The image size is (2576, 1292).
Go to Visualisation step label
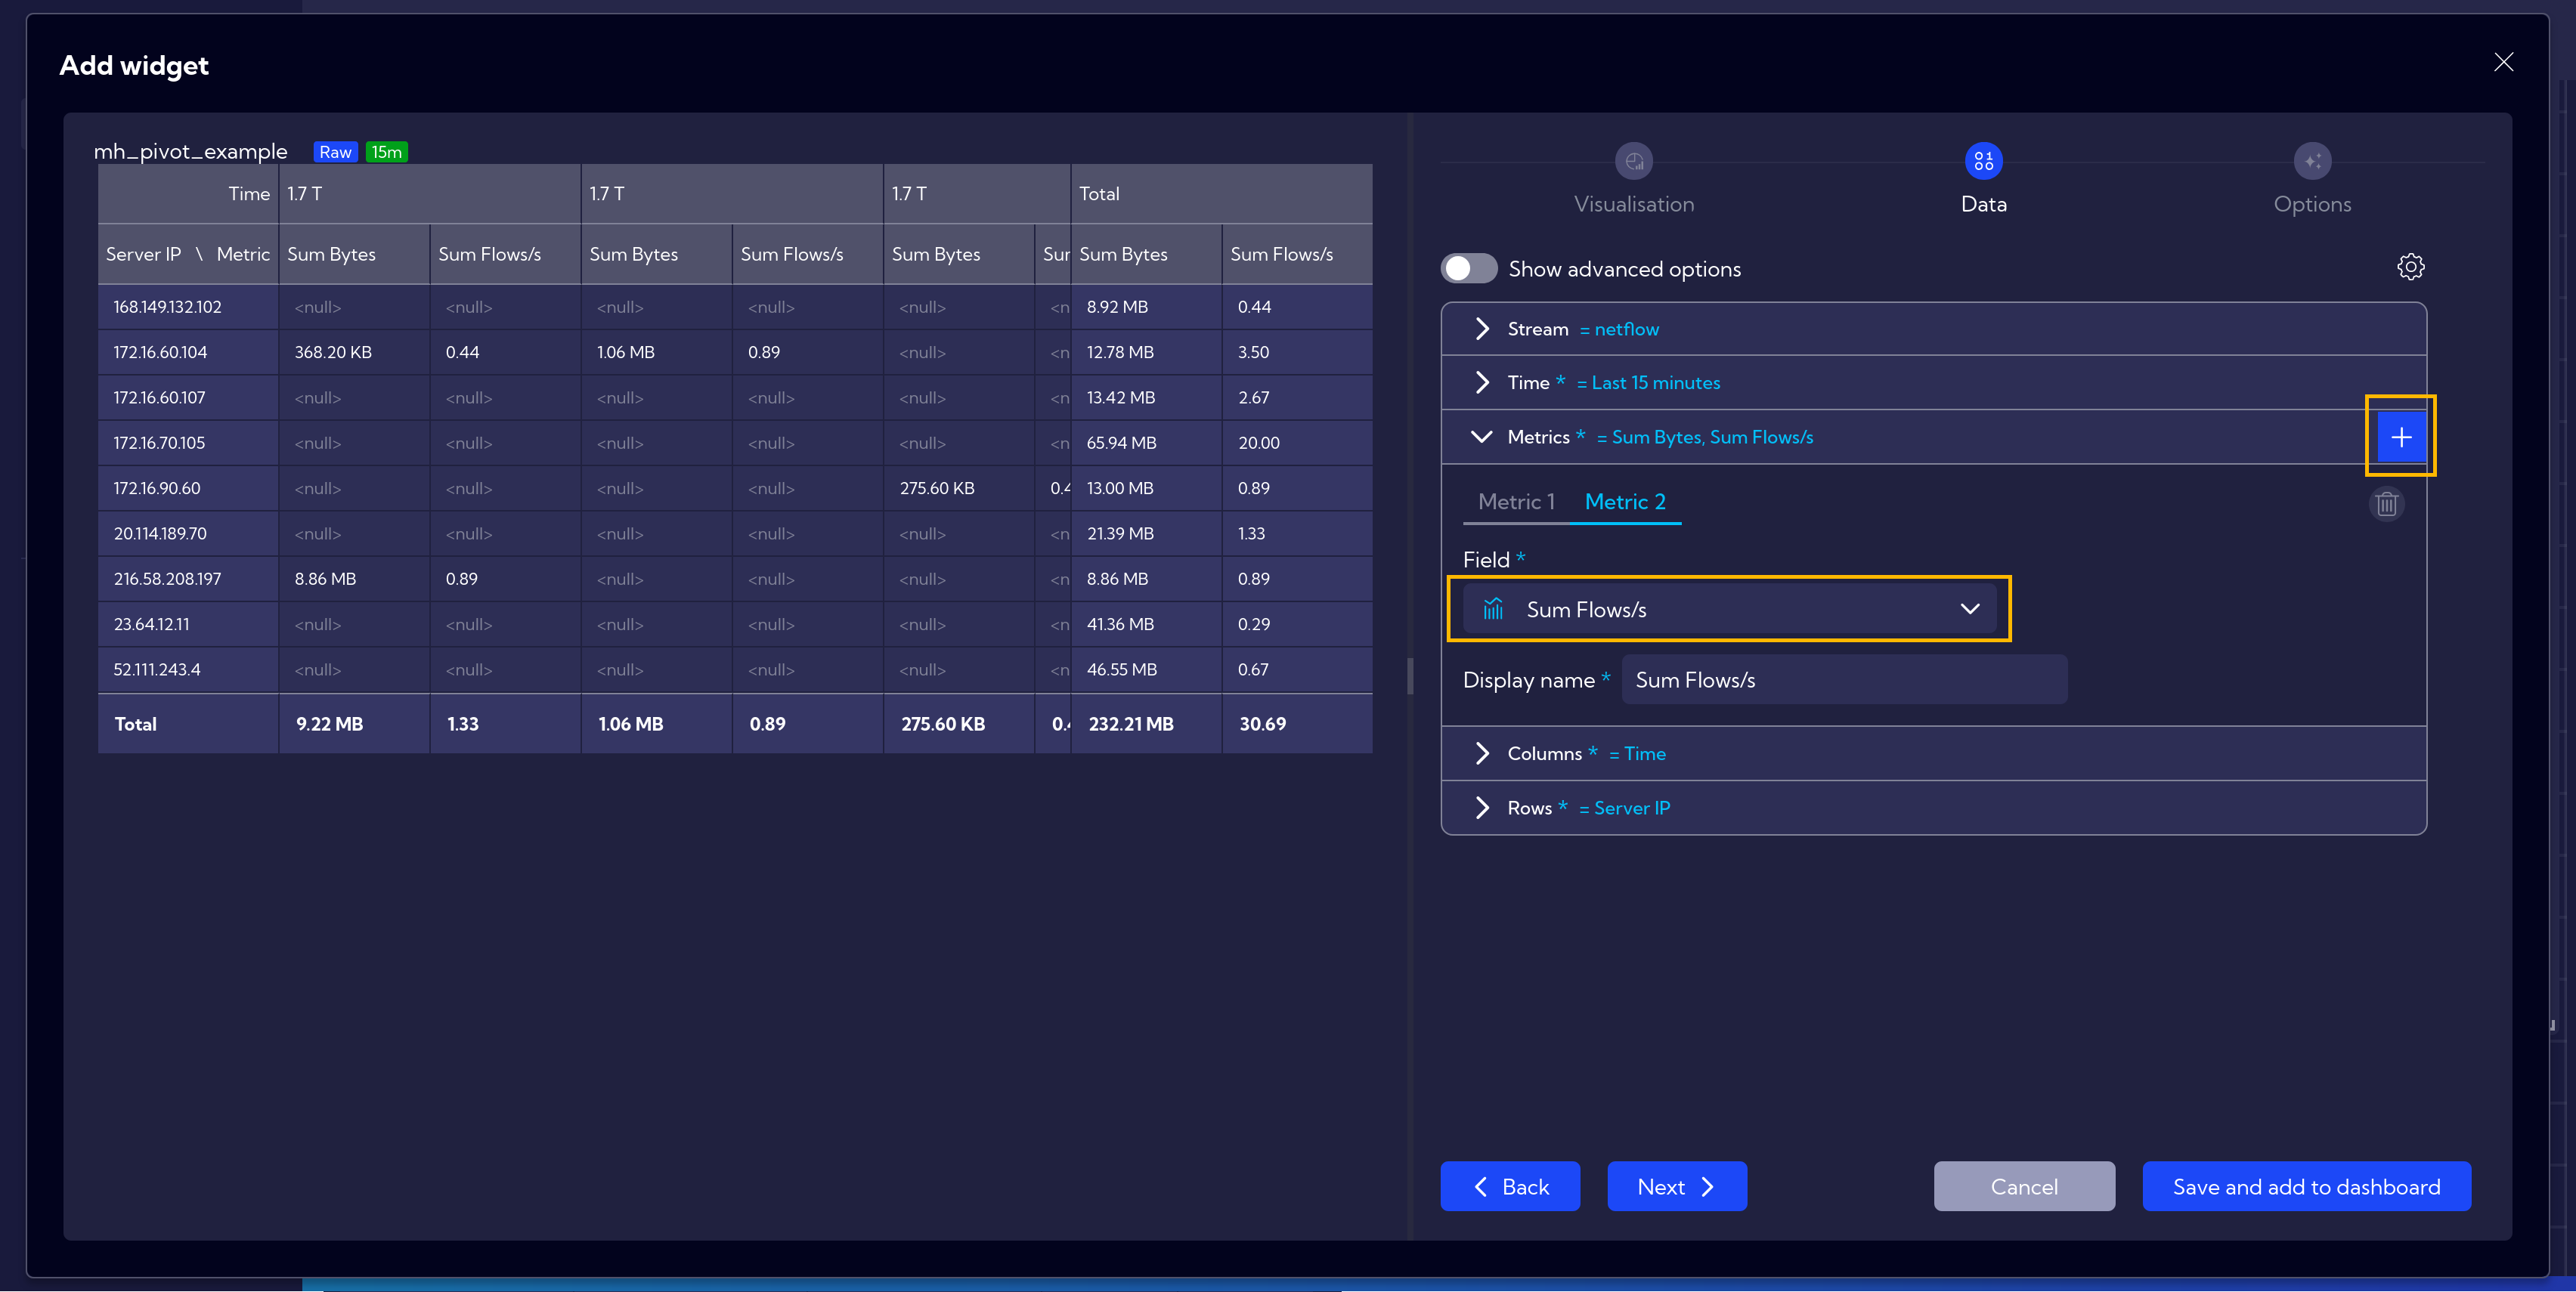tap(1634, 204)
